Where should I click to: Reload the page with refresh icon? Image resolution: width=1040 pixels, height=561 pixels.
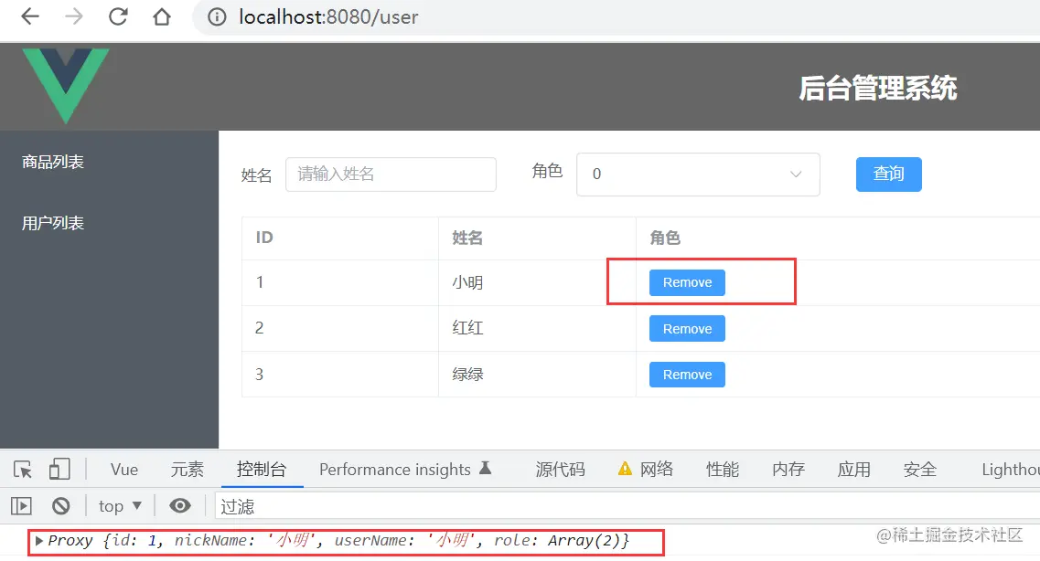[118, 16]
